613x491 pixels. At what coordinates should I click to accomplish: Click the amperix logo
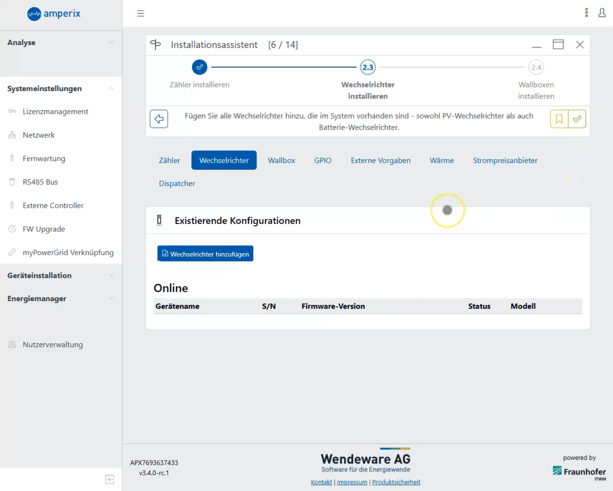pos(54,14)
